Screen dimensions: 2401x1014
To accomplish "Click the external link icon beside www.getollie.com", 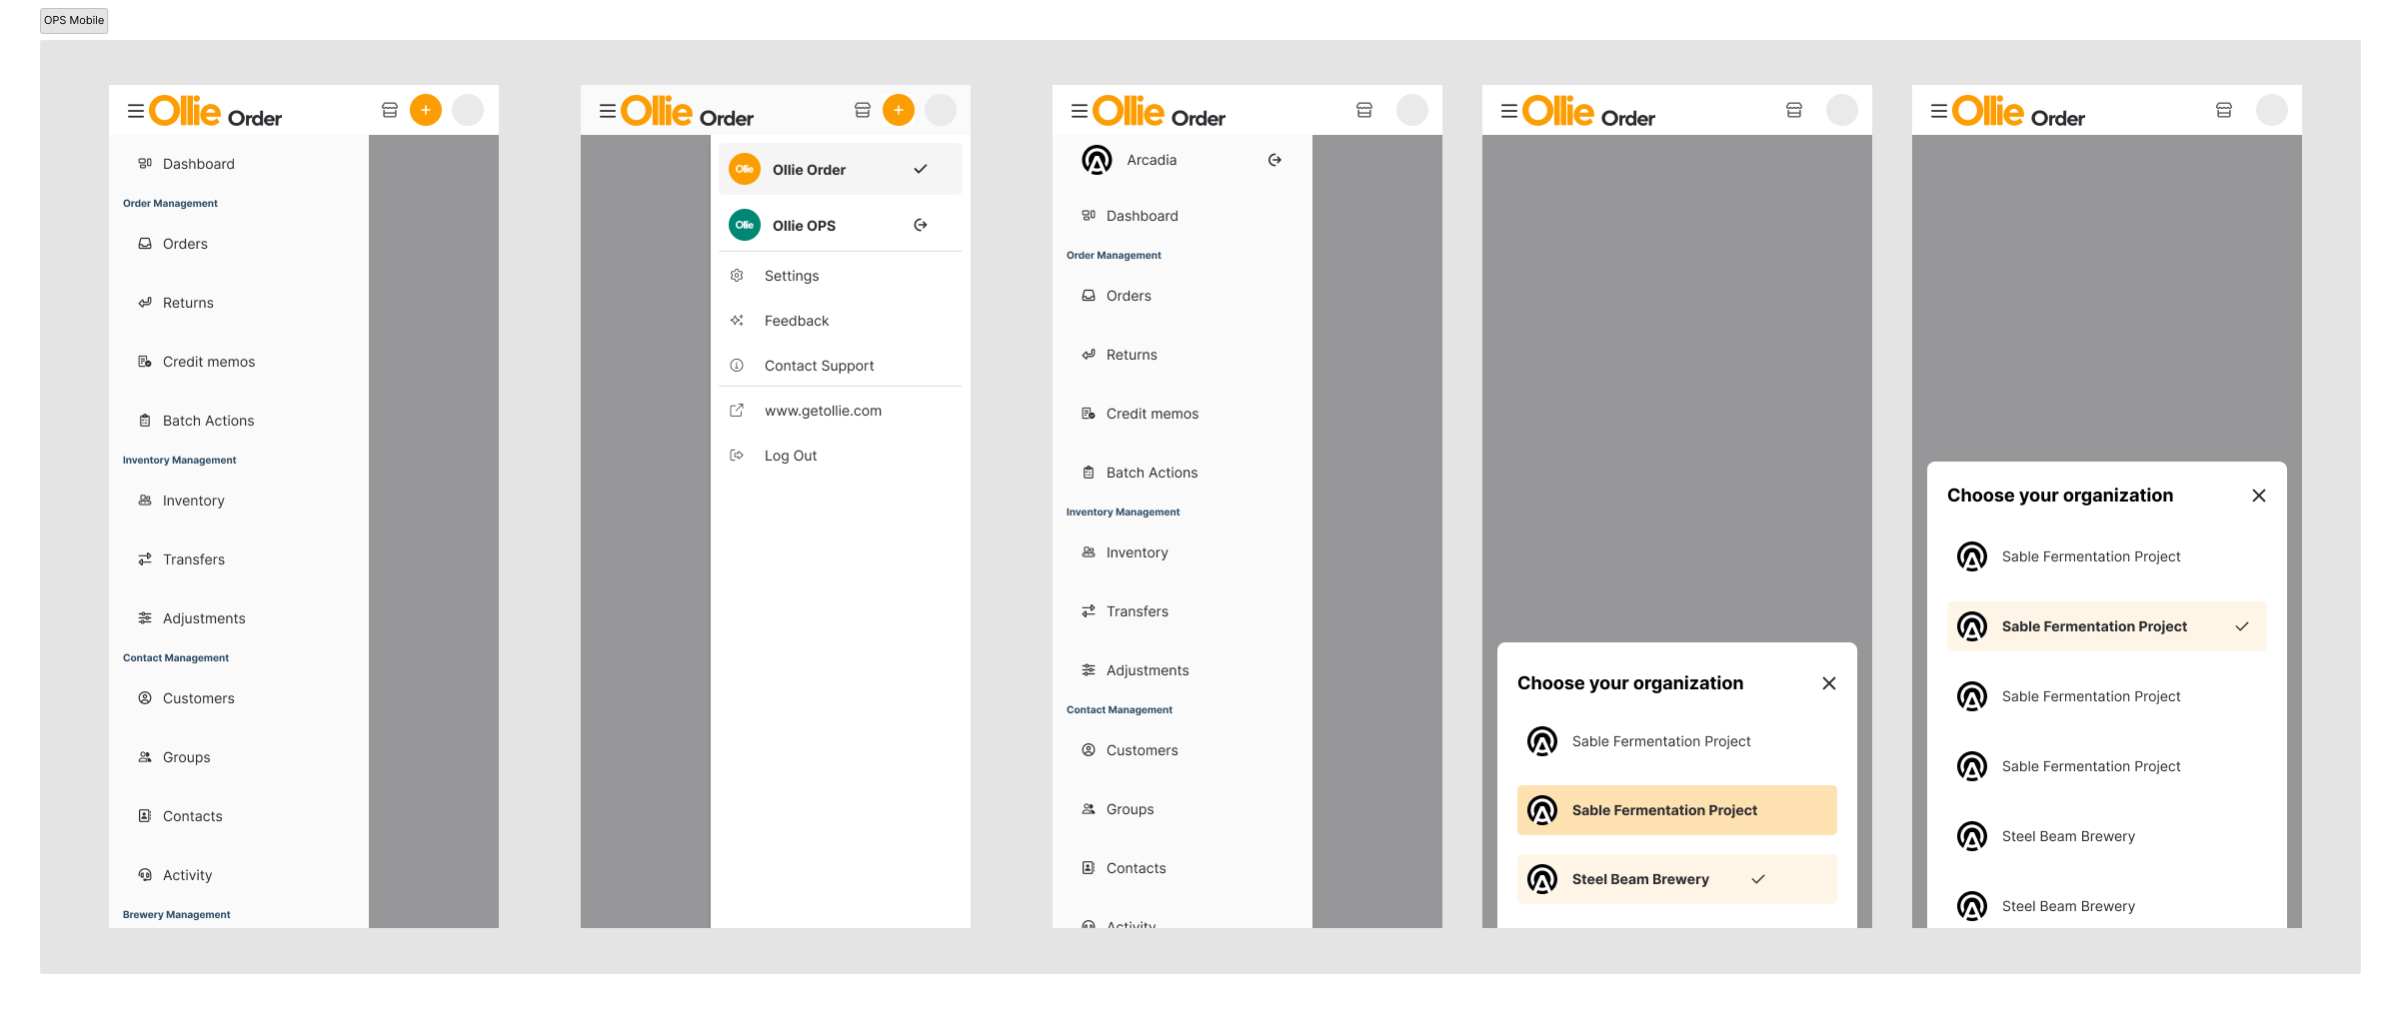I will click(x=737, y=410).
